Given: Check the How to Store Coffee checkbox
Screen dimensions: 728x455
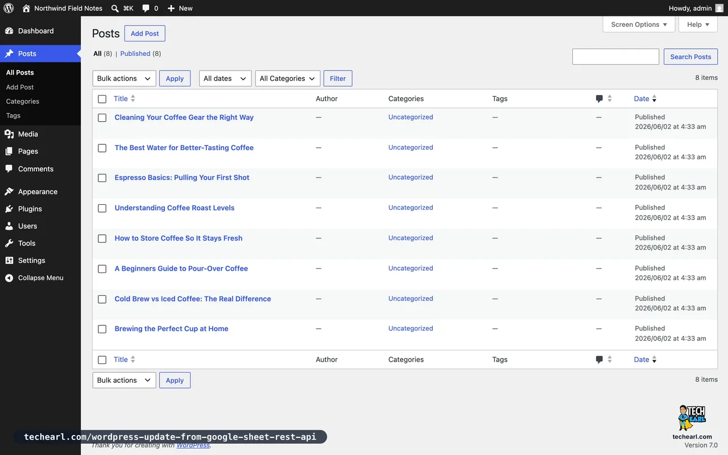Looking at the screenshot, I should [102, 238].
